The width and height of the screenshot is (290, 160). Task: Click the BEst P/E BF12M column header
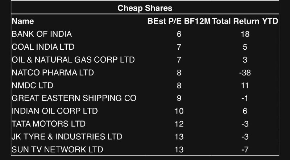tap(179, 21)
